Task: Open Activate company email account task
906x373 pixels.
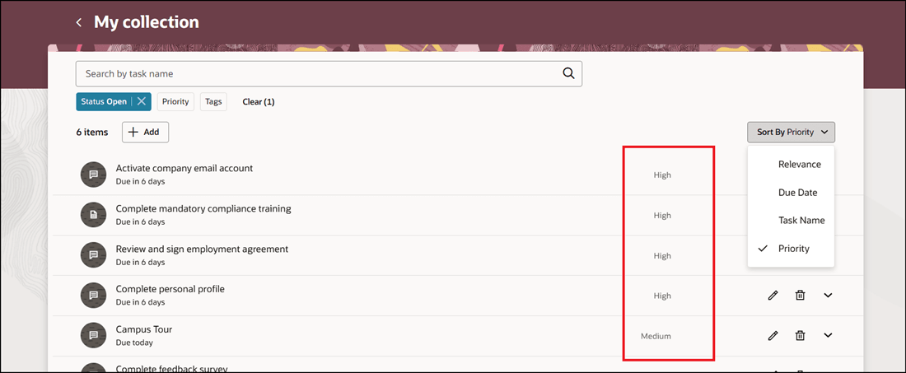Action: coord(184,168)
